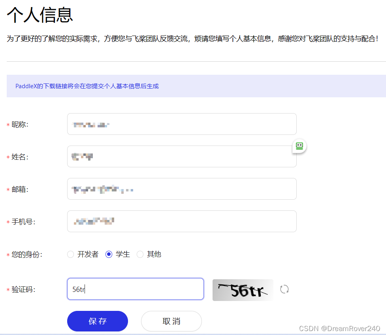The image size is (386, 335).
Task: Click into the 验证码 input field
Action: (136, 289)
